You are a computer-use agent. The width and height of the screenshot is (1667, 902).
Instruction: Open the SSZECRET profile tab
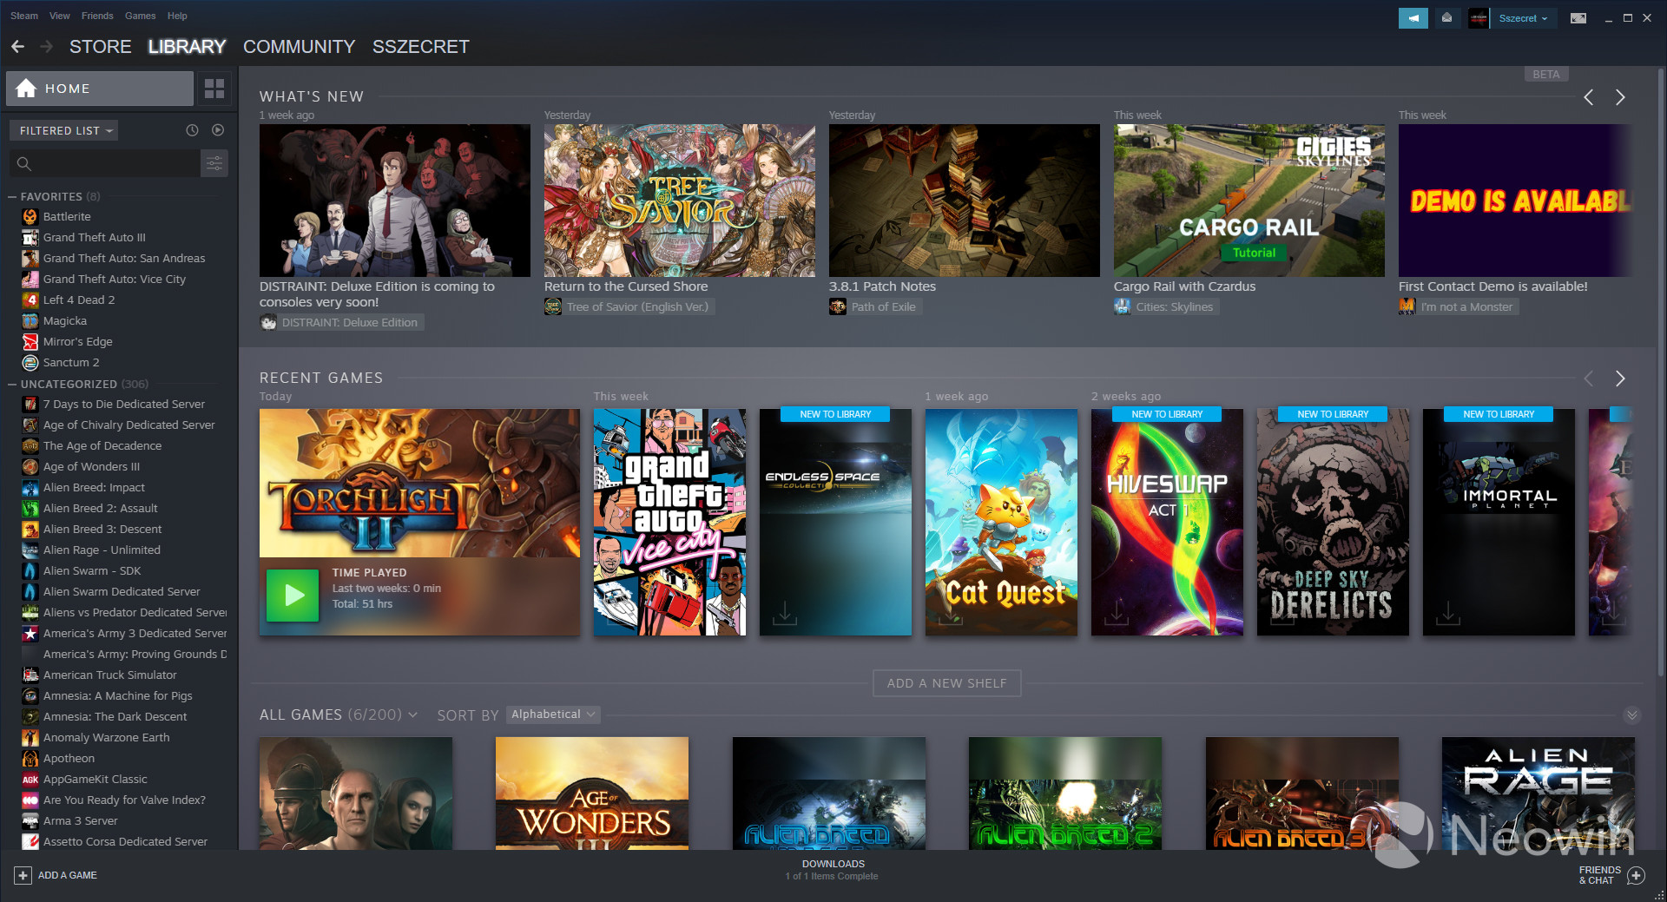click(421, 47)
